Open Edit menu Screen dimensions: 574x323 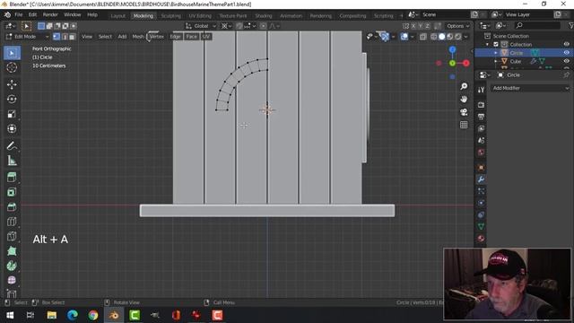(x=32, y=14)
